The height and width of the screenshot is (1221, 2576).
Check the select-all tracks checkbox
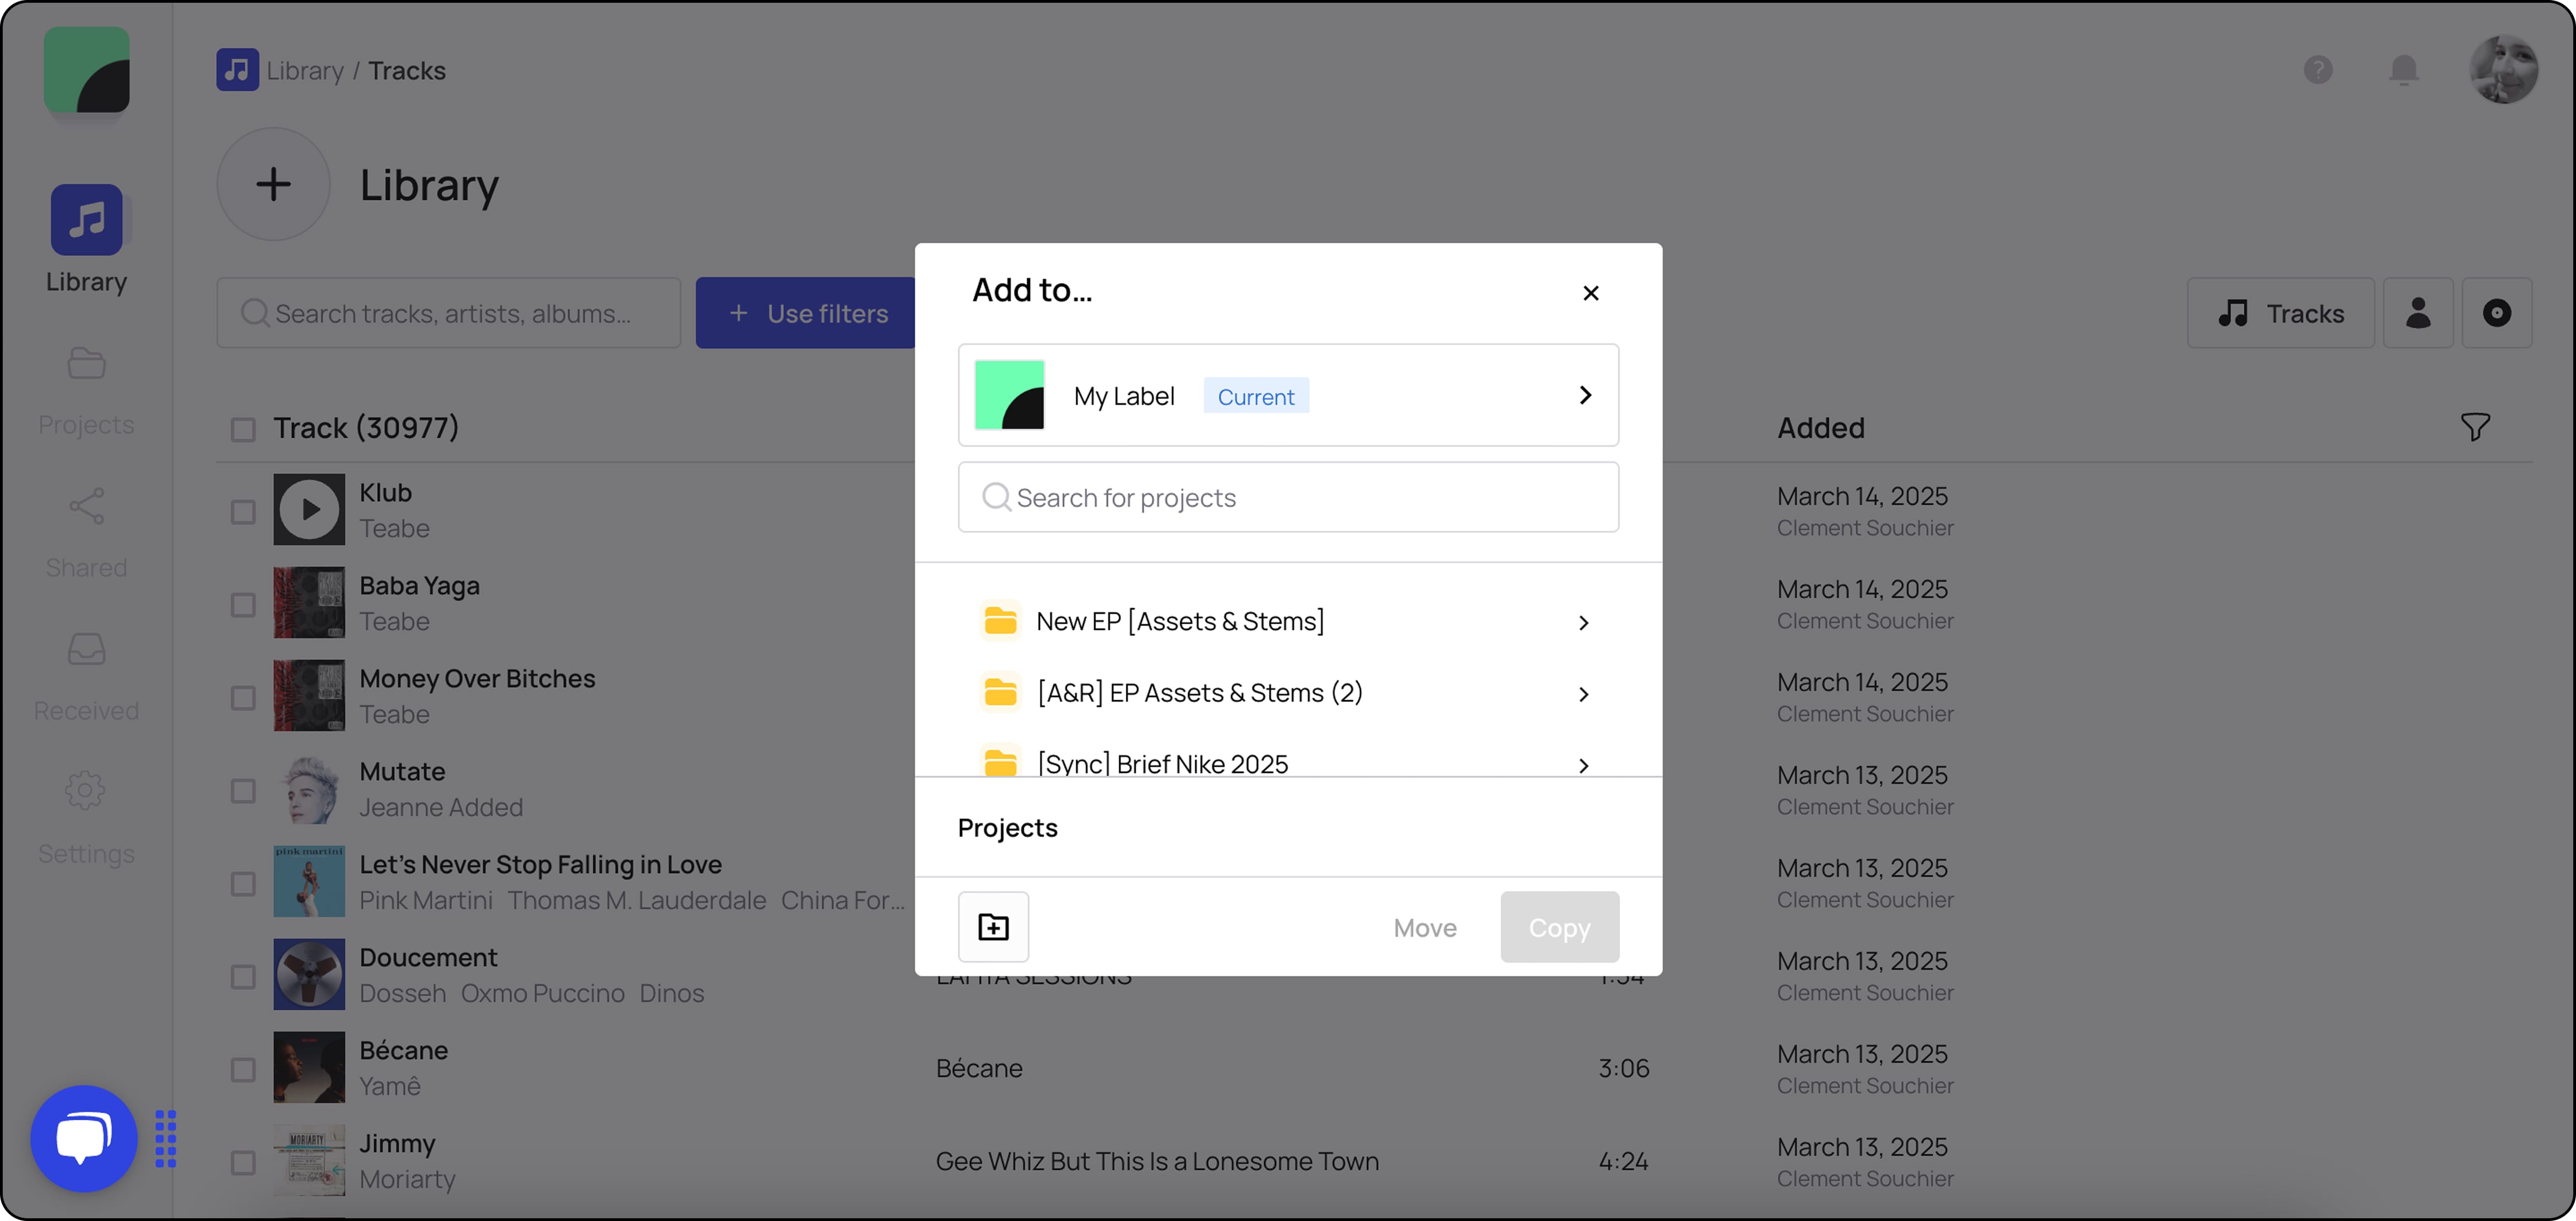click(243, 429)
